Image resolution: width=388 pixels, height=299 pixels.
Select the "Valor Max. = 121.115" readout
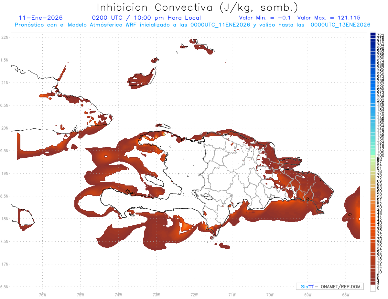click(x=329, y=18)
